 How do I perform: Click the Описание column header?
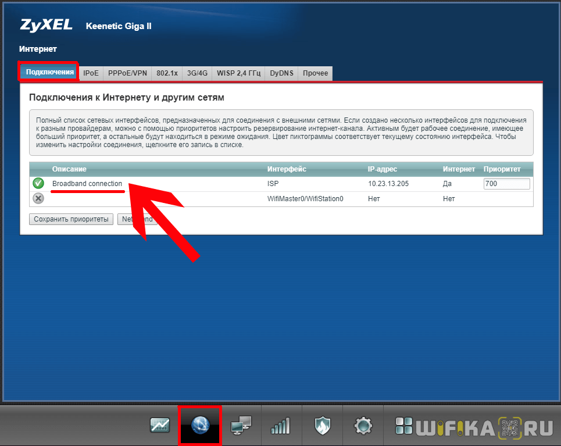(x=69, y=169)
